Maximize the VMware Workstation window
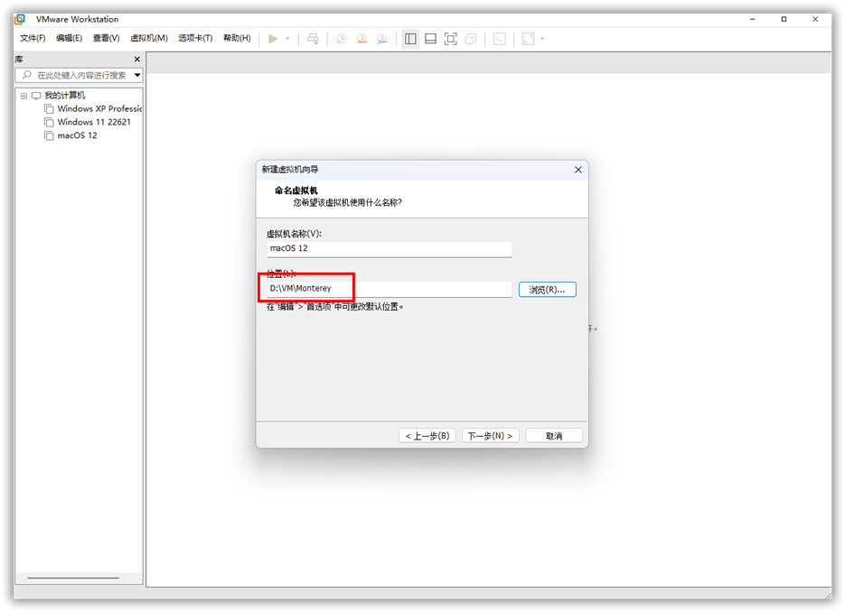The width and height of the screenshot is (845, 612). tap(784, 19)
